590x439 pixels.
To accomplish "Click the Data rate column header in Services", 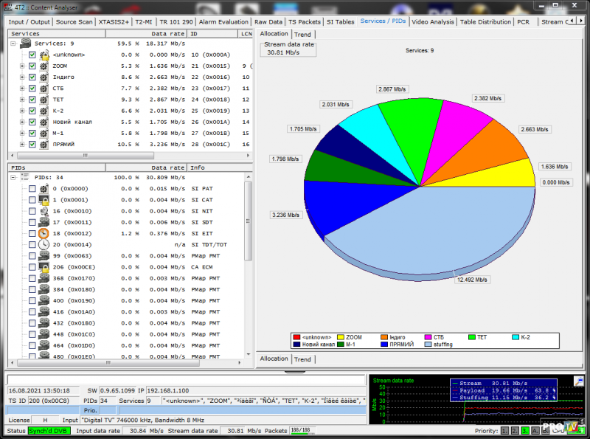I will pos(168,34).
